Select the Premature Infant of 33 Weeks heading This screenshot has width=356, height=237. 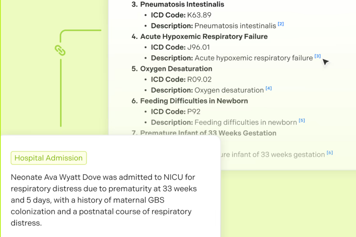(208, 133)
